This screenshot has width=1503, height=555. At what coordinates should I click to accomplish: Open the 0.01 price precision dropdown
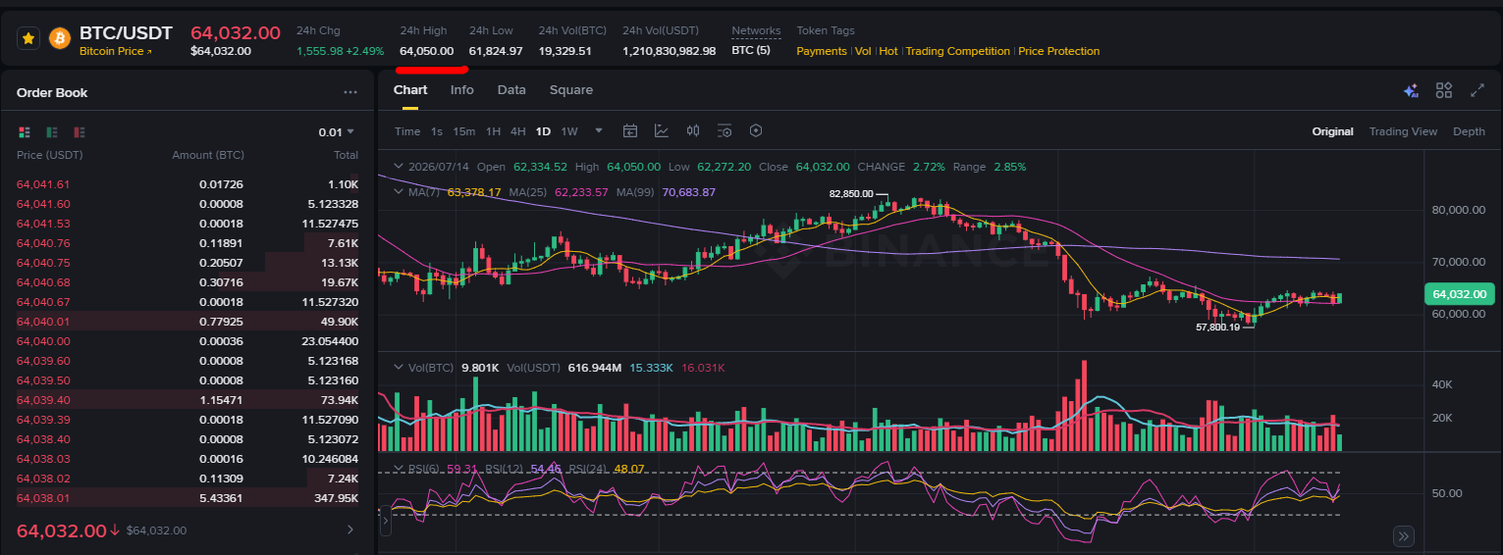[x=337, y=131]
